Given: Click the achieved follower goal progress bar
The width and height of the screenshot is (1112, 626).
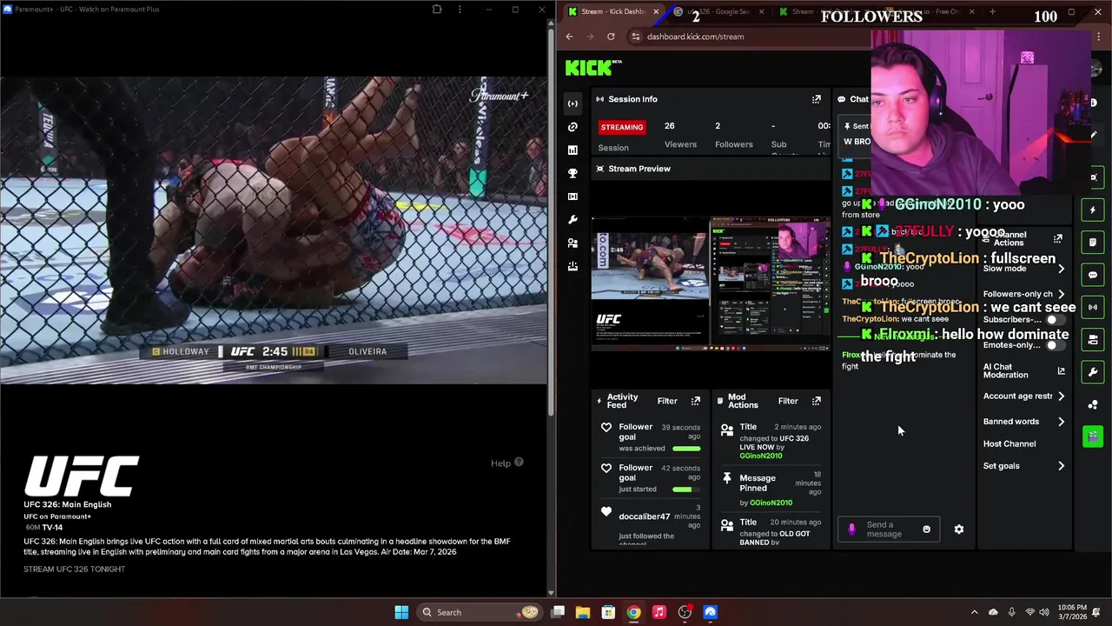Looking at the screenshot, I should pyautogui.click(x=686, y=449).
